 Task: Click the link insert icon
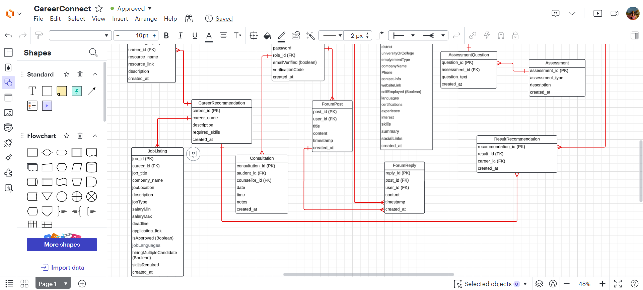(x=473, y=35)
